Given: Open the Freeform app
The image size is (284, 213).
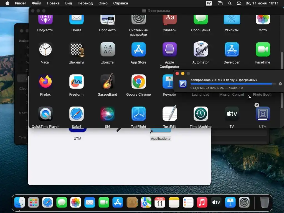Looking at the screenshot, I should point(77,82).
